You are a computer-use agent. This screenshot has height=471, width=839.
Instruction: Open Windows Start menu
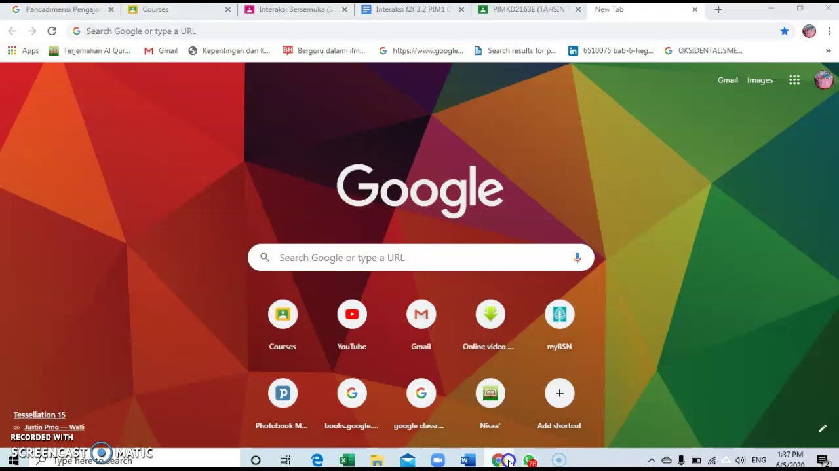[13, 461]
